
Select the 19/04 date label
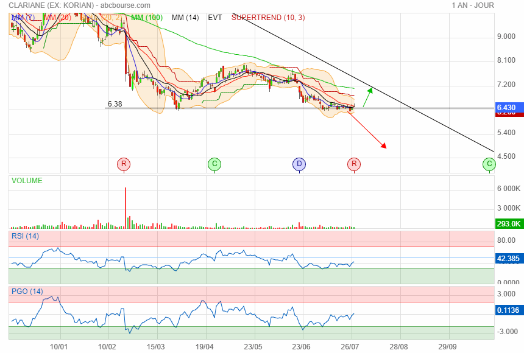[205, 347]
